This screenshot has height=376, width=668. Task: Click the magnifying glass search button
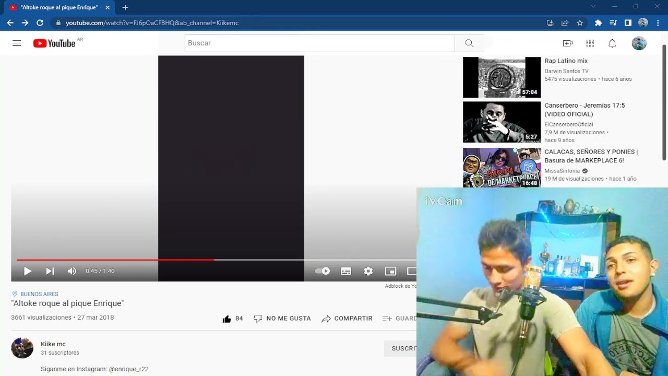tap(469, 43)
